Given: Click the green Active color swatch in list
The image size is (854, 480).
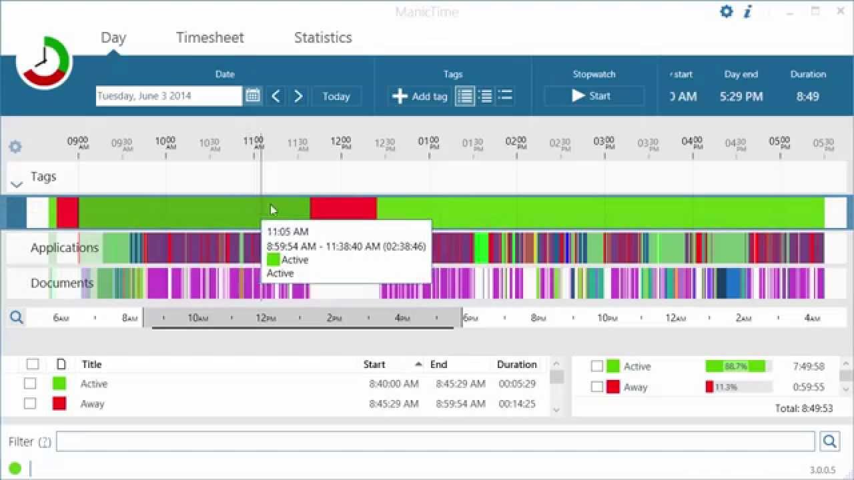Looking at the screenshot, I should [59, 383].
